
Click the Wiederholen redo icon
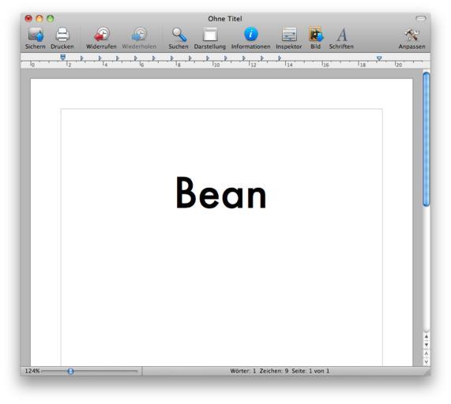click(x=139, y=35)
